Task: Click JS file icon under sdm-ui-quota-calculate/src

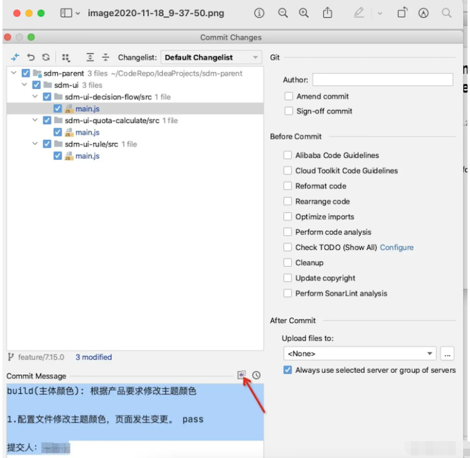Action: click(69, 132)
